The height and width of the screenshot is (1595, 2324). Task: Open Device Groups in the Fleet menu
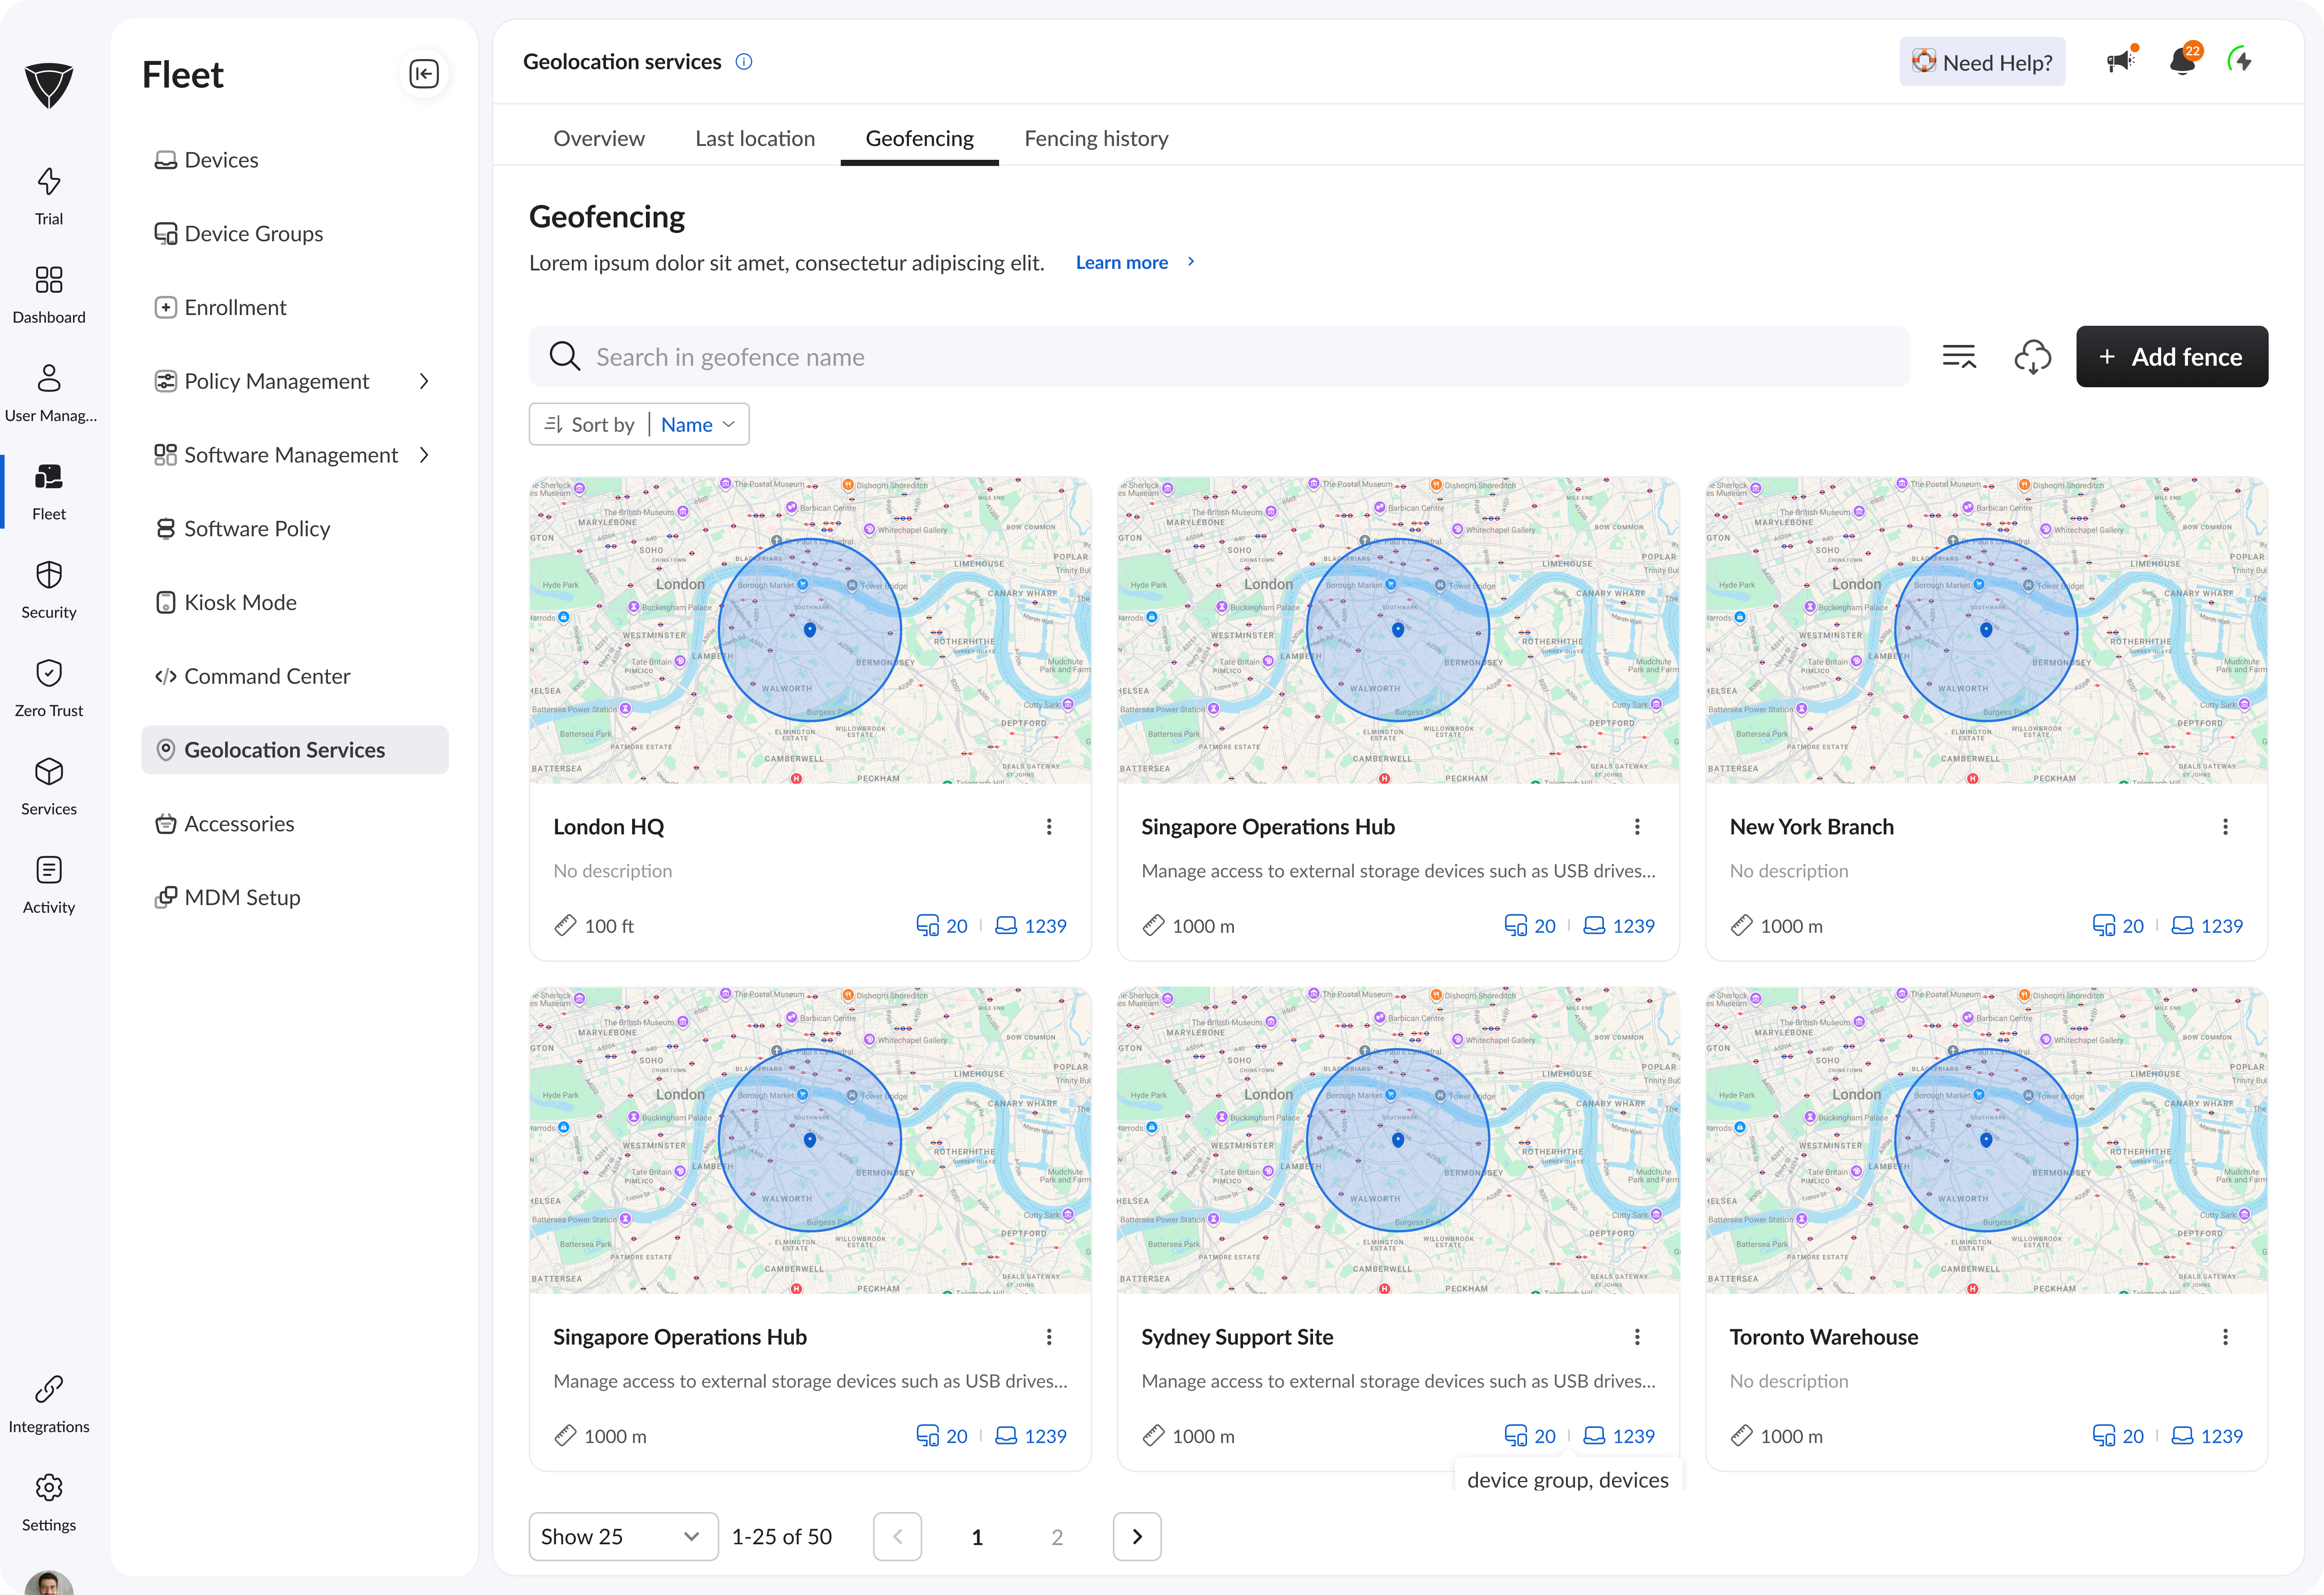(x=295, y=234)
